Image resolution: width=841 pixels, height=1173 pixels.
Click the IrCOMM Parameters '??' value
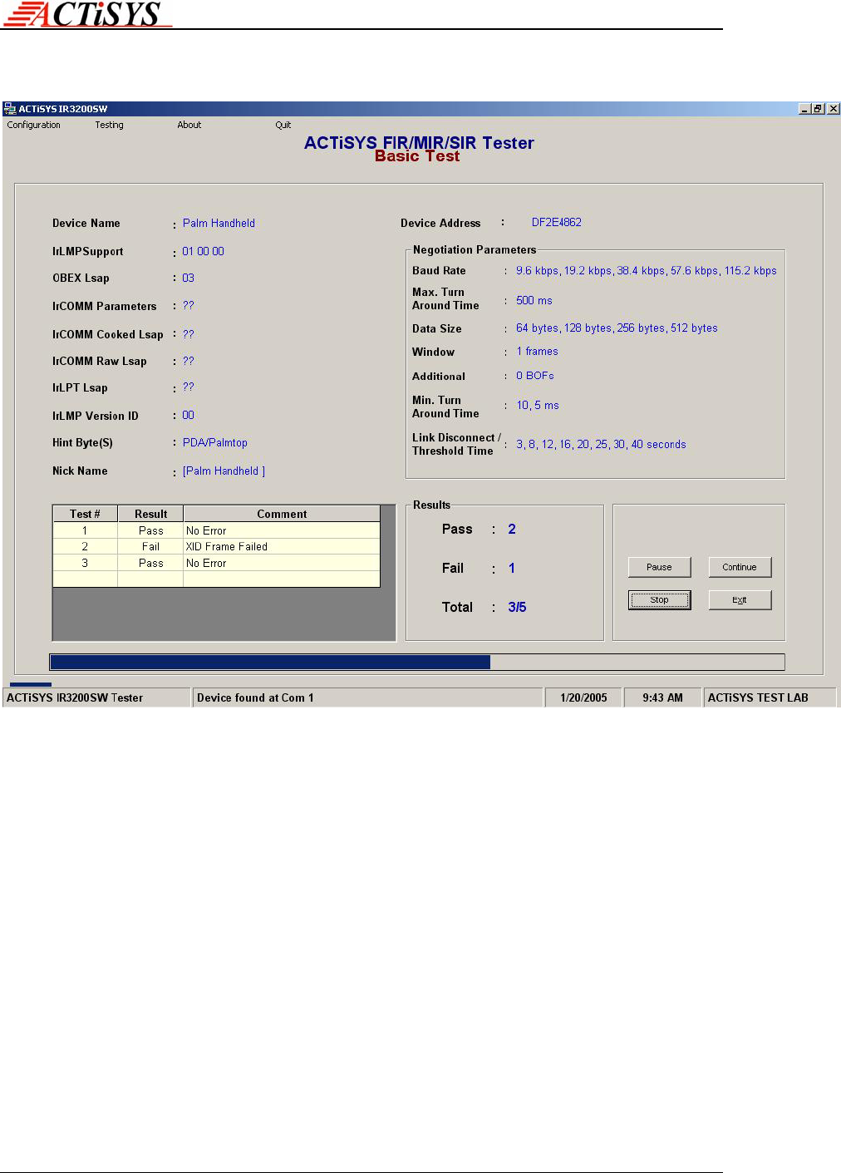(188, 305)
